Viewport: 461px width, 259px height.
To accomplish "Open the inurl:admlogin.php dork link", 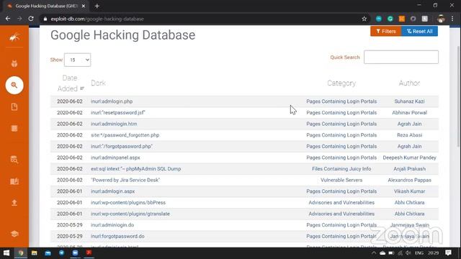I will coord(112,101).
